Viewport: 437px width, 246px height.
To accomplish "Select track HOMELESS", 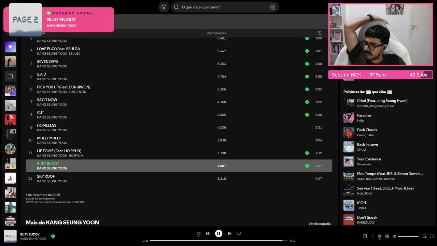I will point(179,127).
